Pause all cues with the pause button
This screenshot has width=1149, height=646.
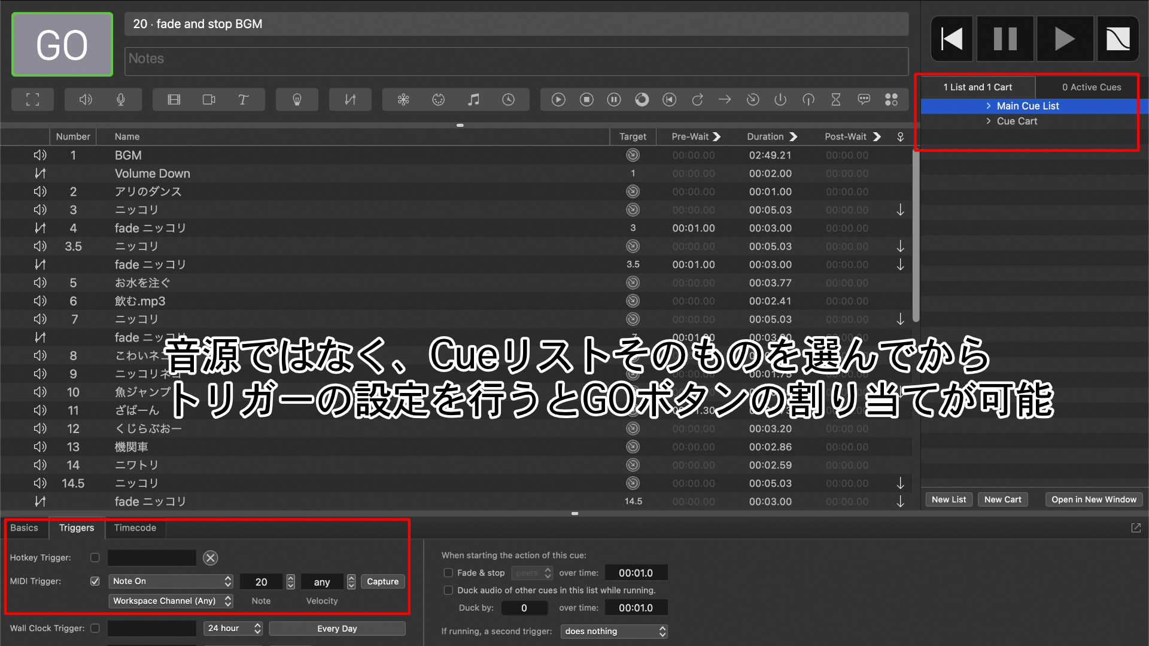(1005, 39)
